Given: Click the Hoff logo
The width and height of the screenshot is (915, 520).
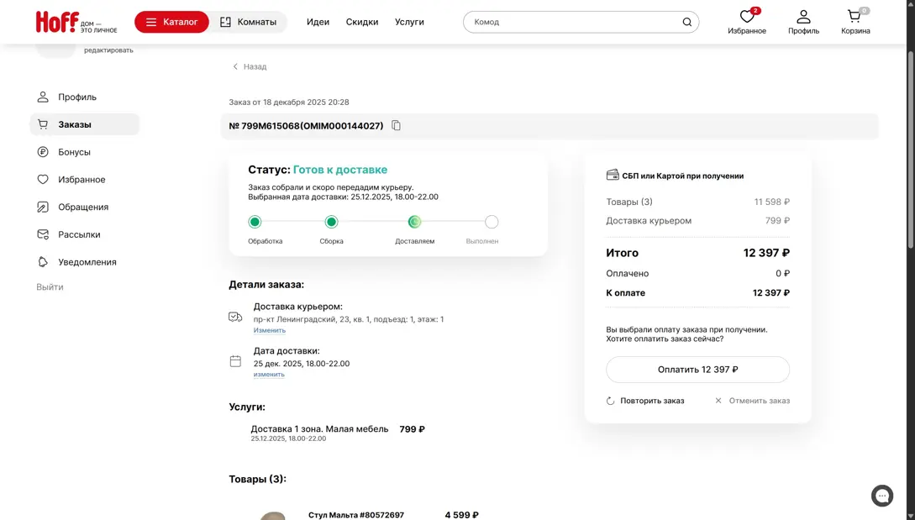Looking at the screenshot, I should tap(57, 22).
